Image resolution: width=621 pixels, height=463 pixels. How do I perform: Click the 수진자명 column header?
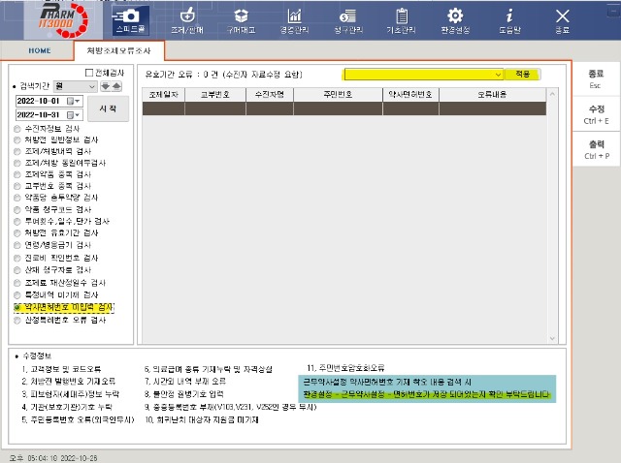coord(270,95)
